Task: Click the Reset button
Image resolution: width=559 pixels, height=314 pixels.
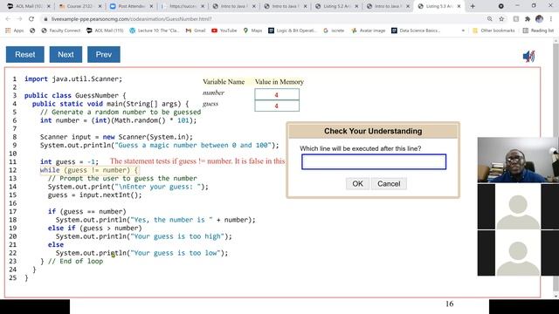Action: pyautogui.click(x=25, y=54)
